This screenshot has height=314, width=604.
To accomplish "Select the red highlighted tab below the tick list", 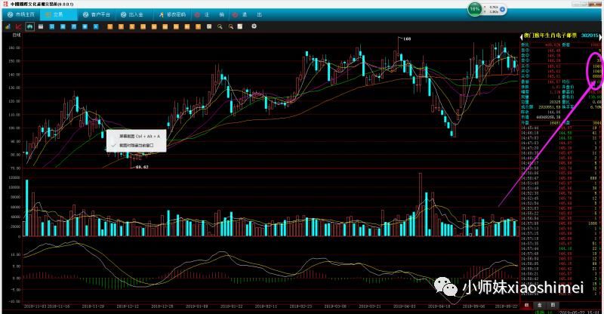I will point(526,305).
